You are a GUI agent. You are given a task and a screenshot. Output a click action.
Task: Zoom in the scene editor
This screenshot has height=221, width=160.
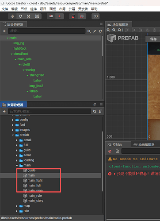coord(108,30)
